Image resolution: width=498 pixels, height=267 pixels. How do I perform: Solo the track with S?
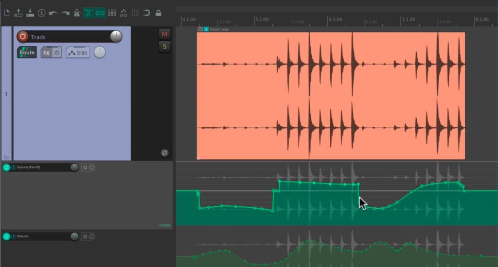pyautogui.click(x=164, y=47)
